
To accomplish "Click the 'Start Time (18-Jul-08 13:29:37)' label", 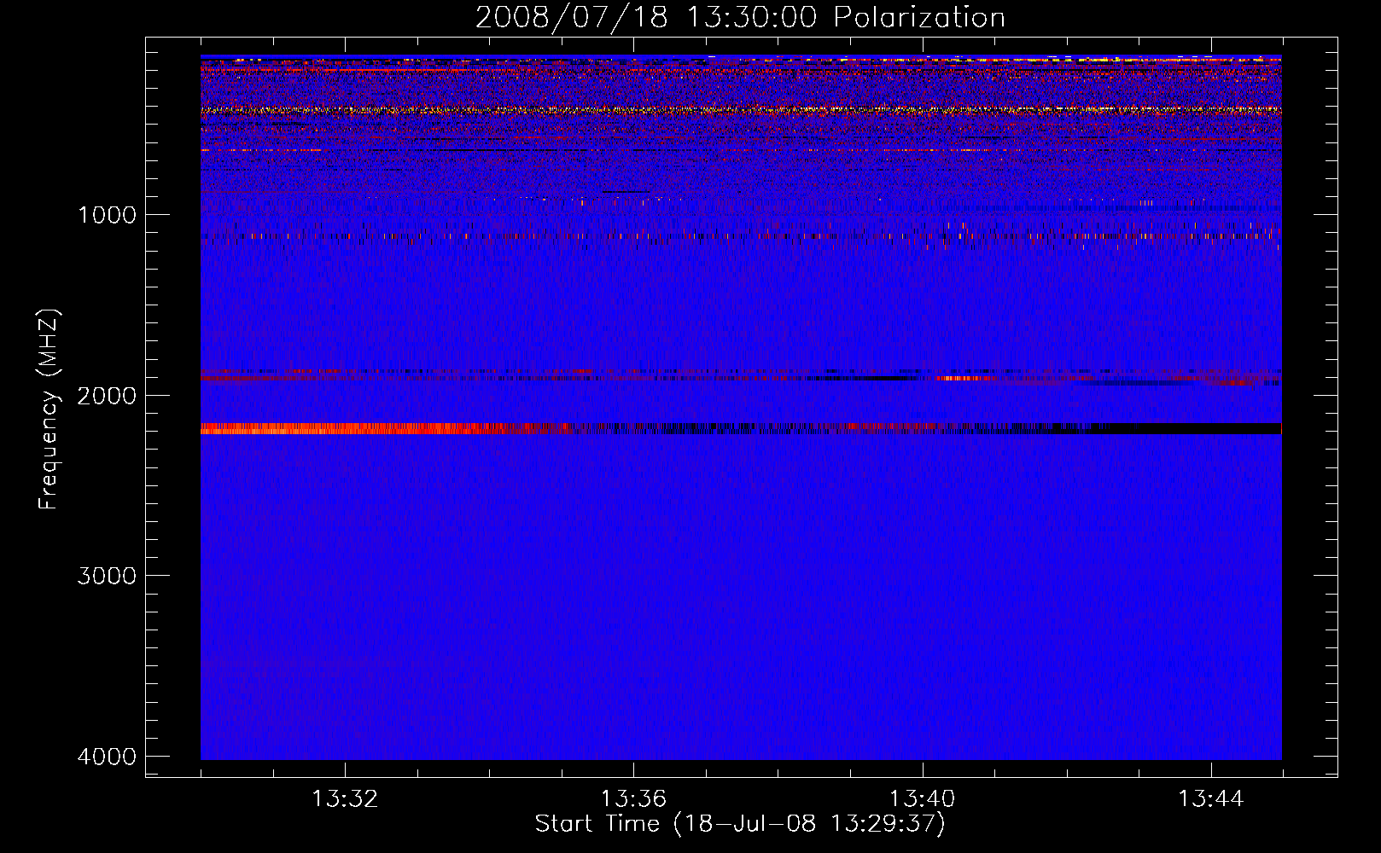I will point(740,824).
